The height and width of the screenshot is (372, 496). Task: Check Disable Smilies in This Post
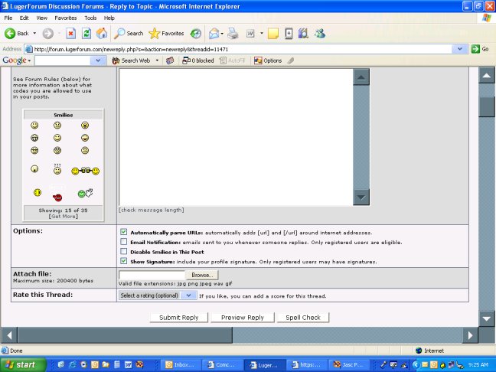[x=124, y=251]
